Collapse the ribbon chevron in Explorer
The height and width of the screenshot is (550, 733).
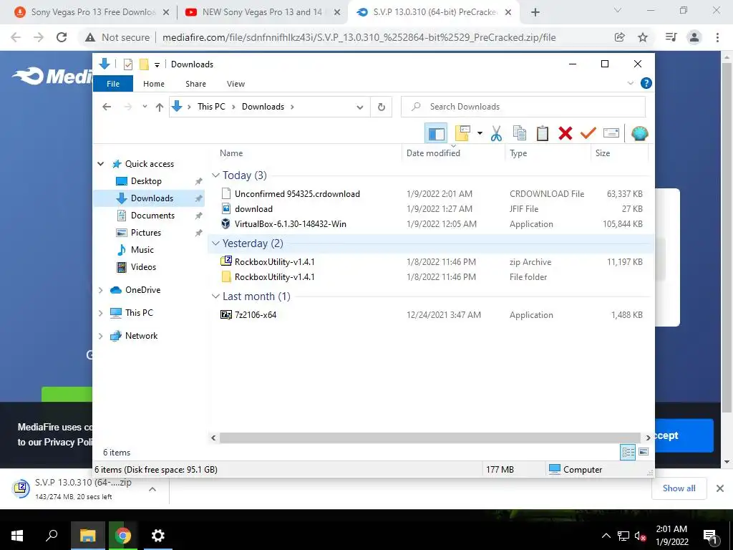pos(630,83)
